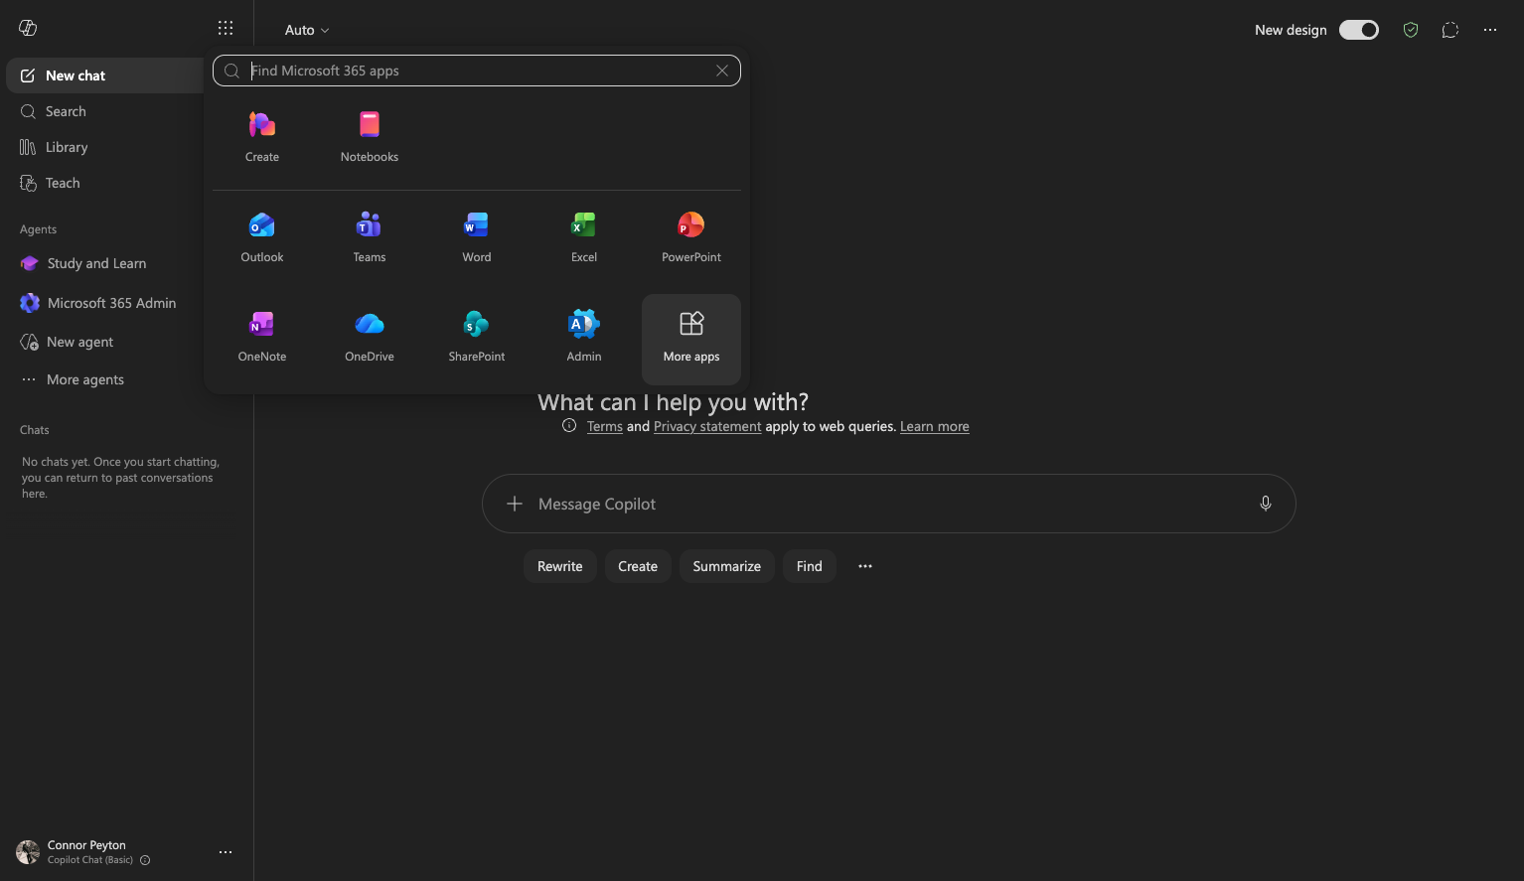
Task: Follow the Learn more link
Action: (x=935, y=426)
